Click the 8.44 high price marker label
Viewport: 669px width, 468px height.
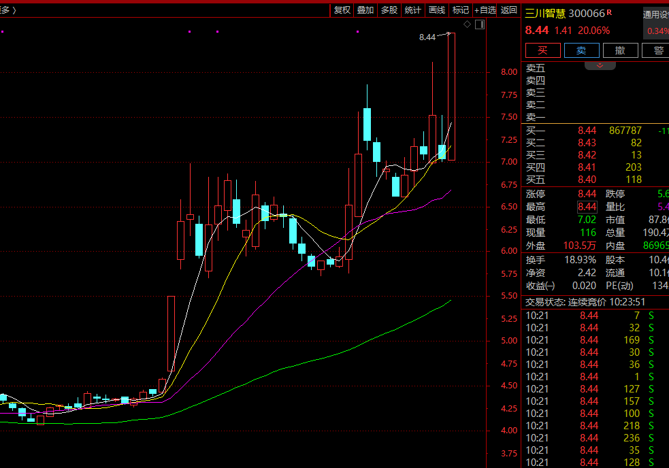tap(427, 37)
